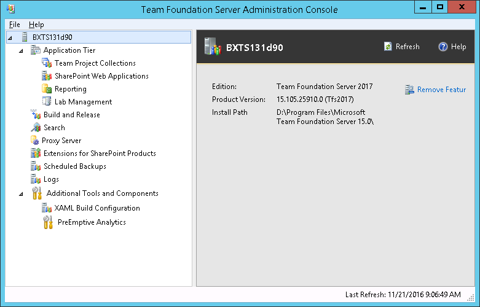
Task: Select Additional Tools and Components
Action: [102, 193]
